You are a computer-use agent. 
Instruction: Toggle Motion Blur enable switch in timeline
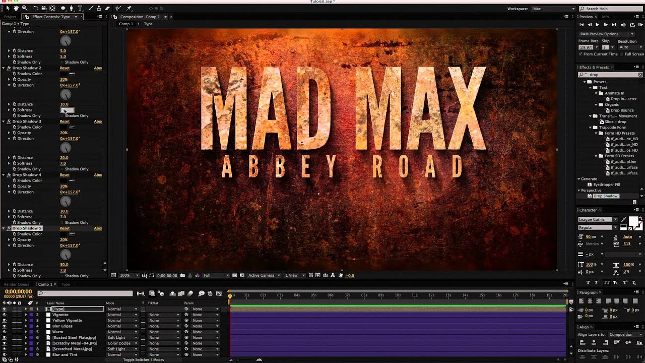click(x=190, y=293)
